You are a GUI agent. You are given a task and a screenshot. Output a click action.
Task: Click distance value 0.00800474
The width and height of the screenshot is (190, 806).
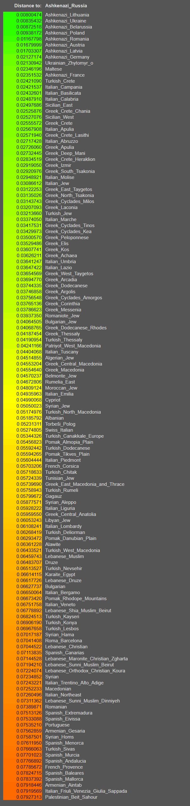[x=29, y=15]
